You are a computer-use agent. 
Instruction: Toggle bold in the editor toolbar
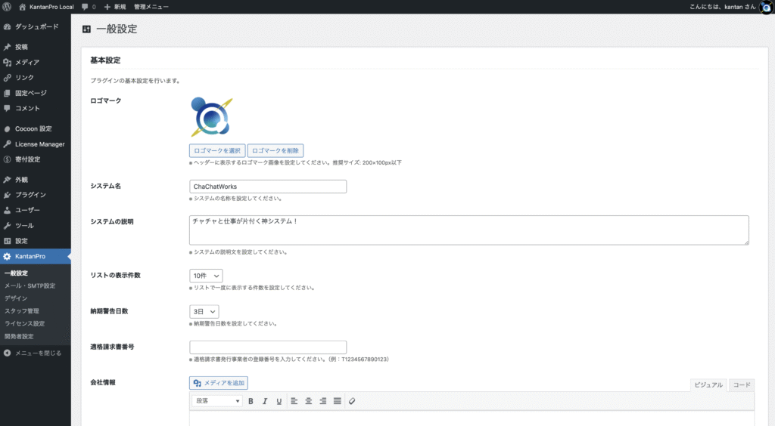pyautogui.click(x=251, y=401)
